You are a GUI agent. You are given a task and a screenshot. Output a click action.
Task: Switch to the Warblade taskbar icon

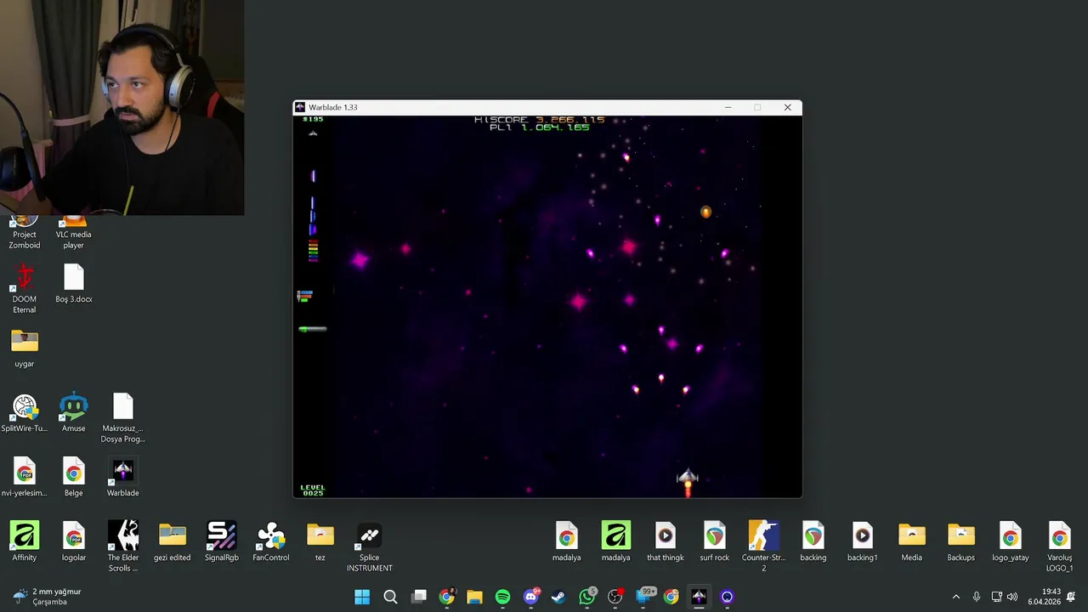(699, 597)
